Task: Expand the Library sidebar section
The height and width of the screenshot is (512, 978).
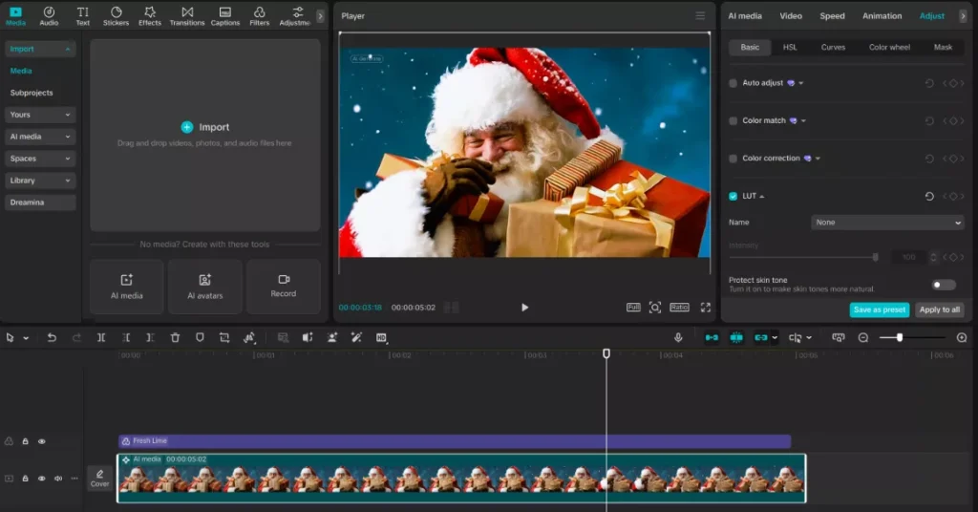Action: click(x=40, y=181)
